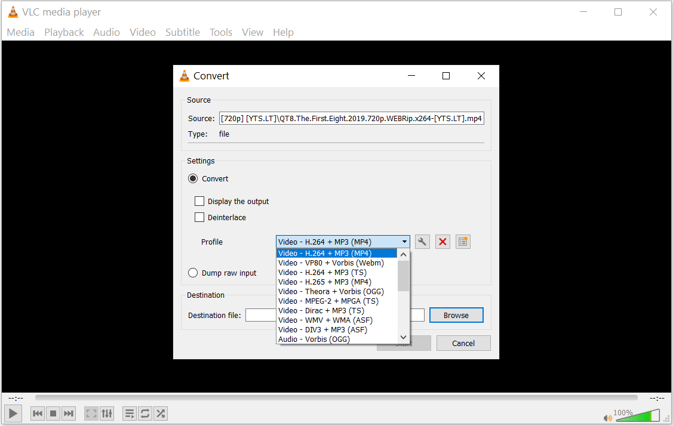
Task: Maximize the Convert dialog
Action: [446, 76]
